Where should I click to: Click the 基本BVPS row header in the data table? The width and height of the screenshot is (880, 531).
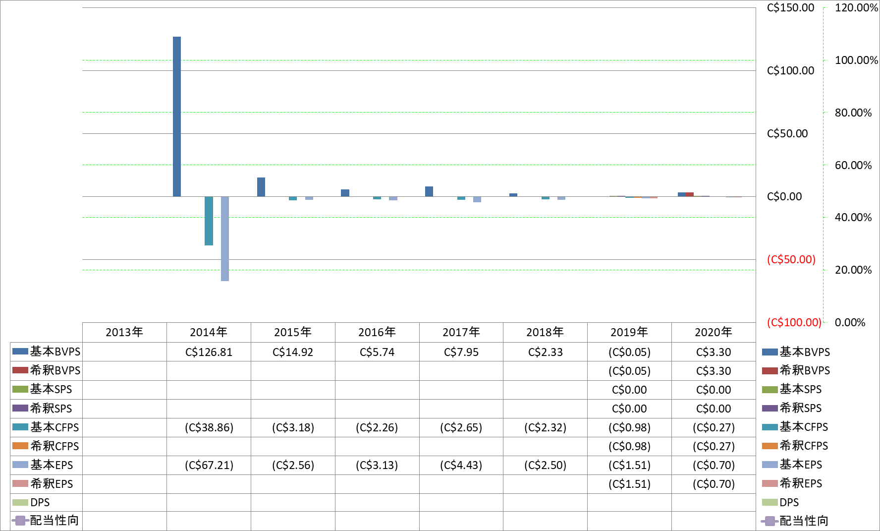(46, 352)
